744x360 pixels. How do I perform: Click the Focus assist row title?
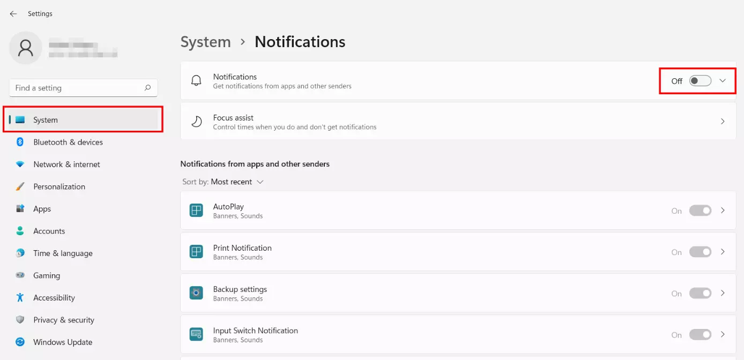pos(233,118)
